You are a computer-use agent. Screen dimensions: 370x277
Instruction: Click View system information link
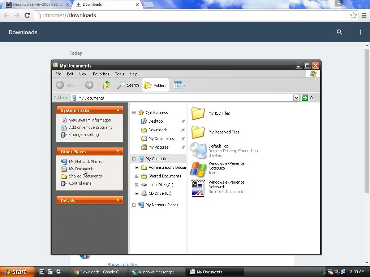[90, 120]
